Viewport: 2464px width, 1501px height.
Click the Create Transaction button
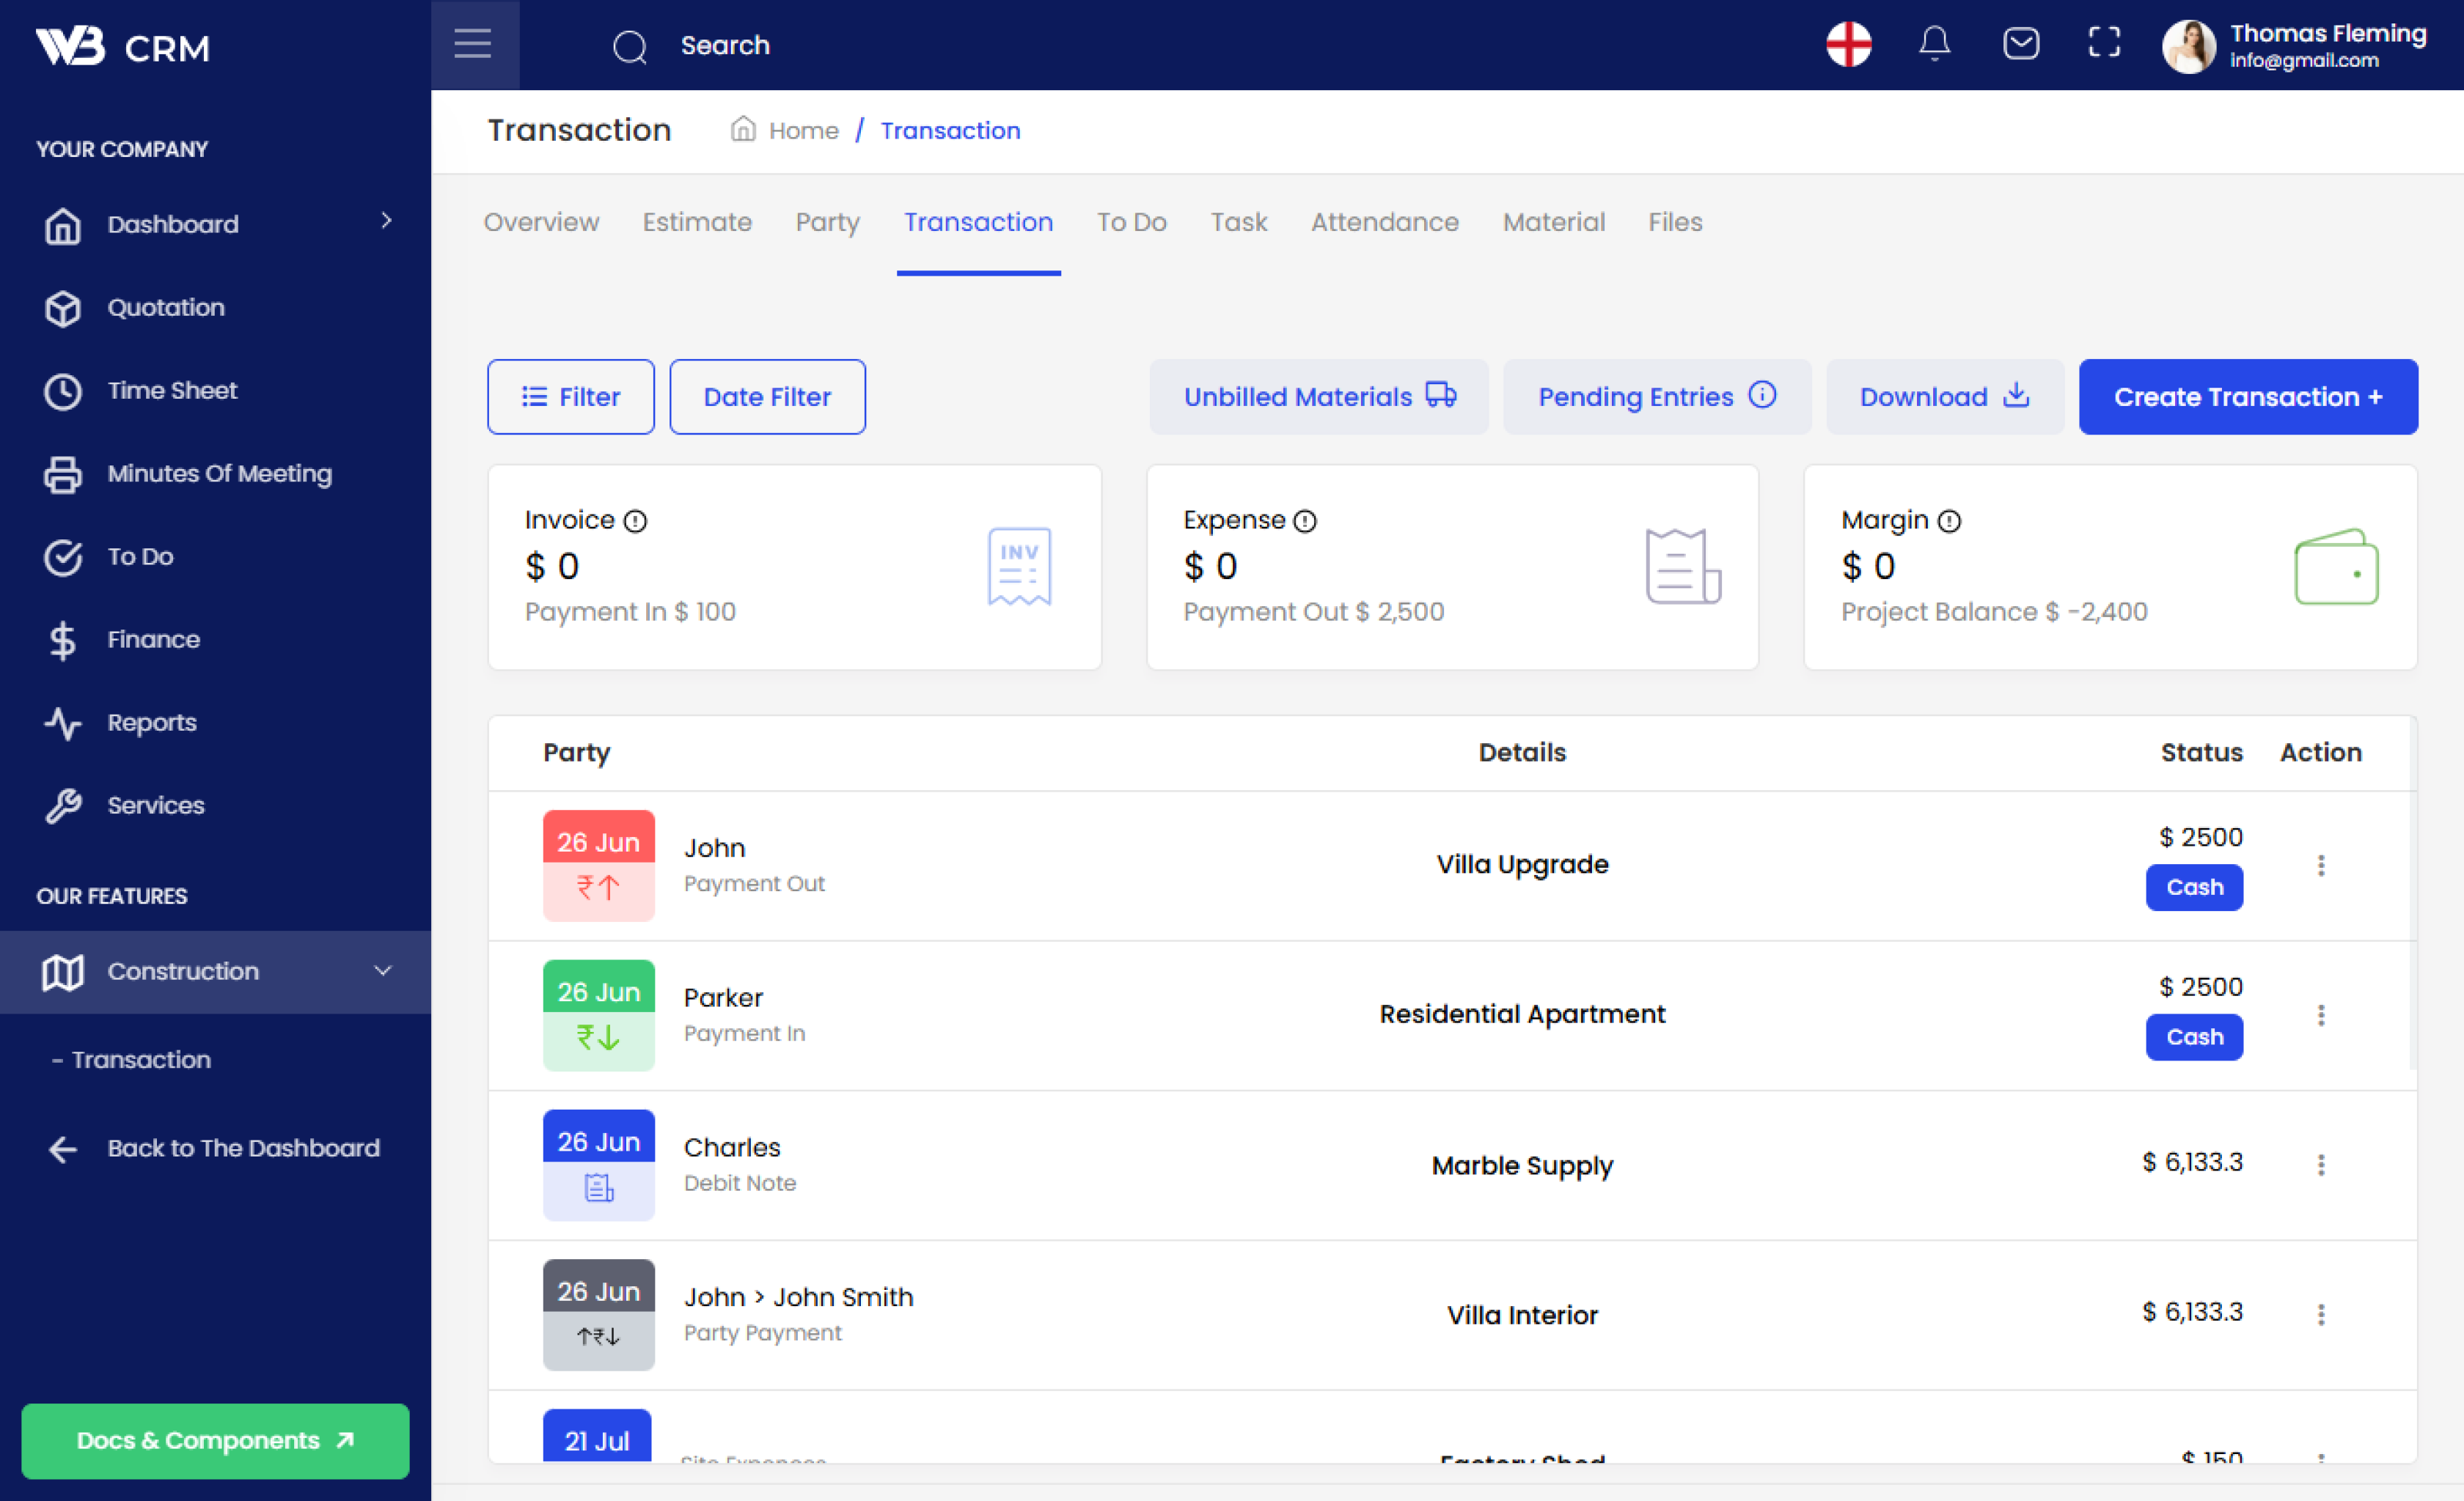tap(2247, 397)
